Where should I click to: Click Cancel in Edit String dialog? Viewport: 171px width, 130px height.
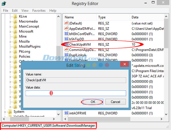tap(115, 102)
